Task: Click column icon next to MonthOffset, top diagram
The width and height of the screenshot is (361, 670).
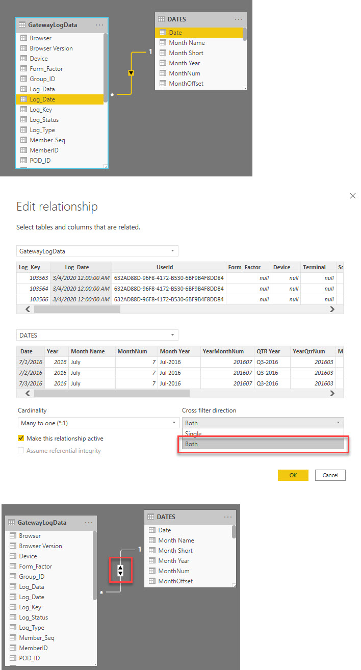Action: point(163,84)
